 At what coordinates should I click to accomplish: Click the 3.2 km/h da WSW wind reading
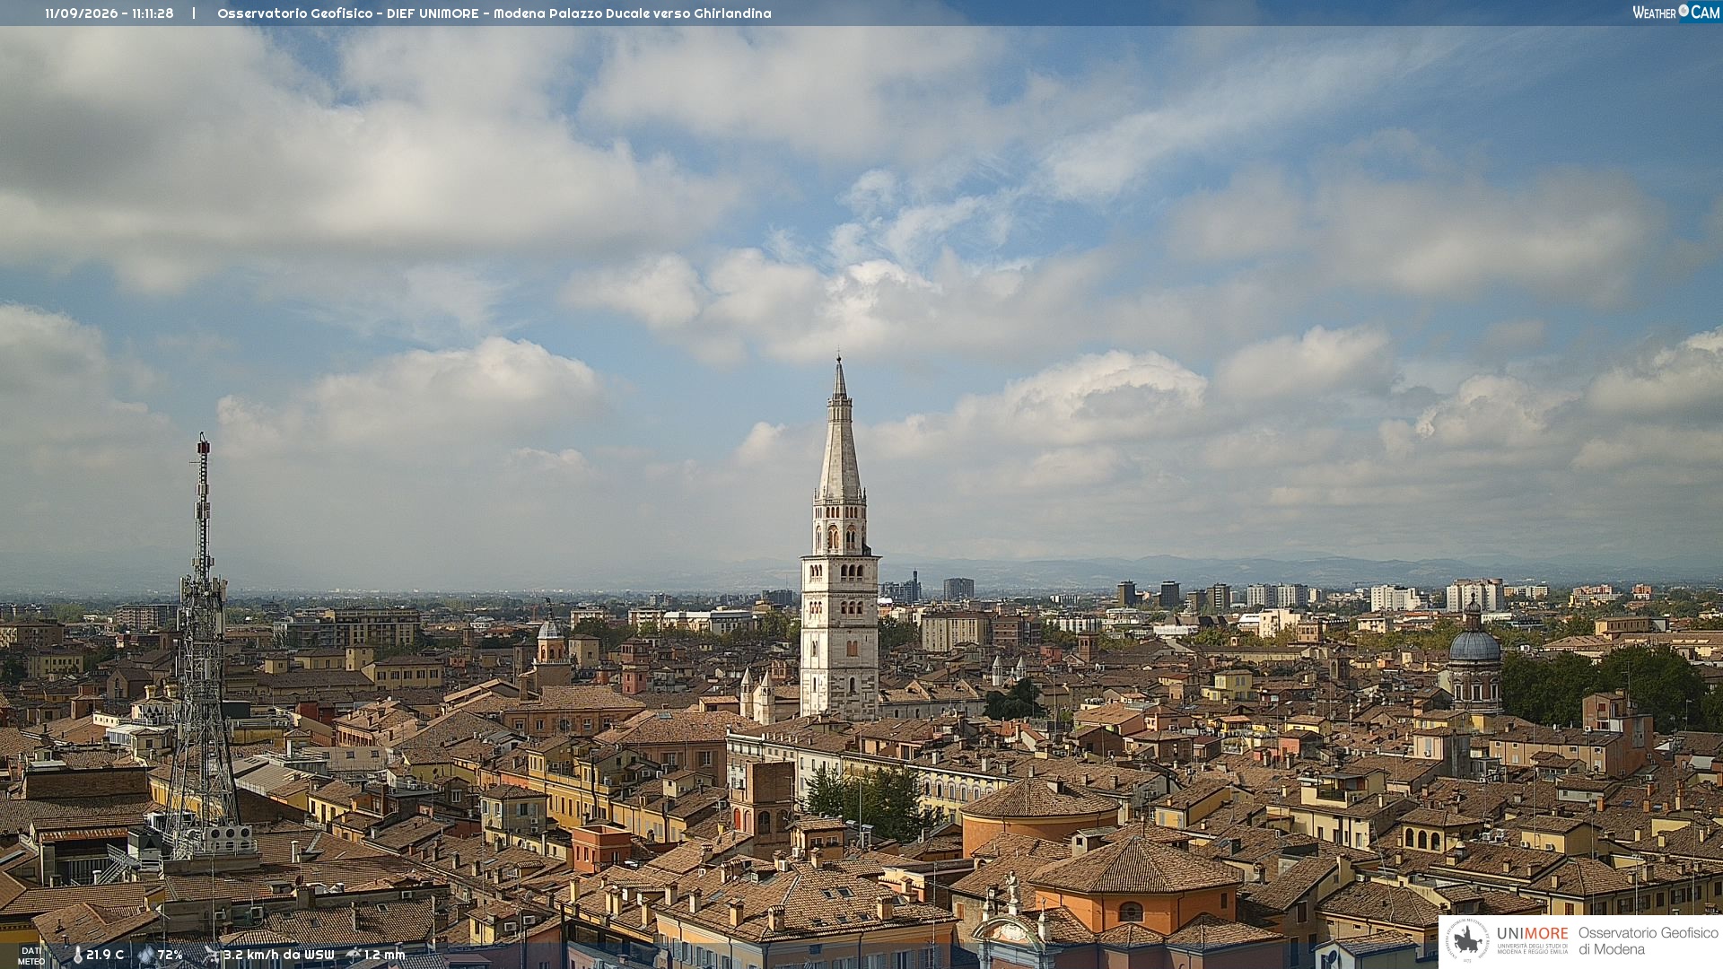tap(279, 955)
